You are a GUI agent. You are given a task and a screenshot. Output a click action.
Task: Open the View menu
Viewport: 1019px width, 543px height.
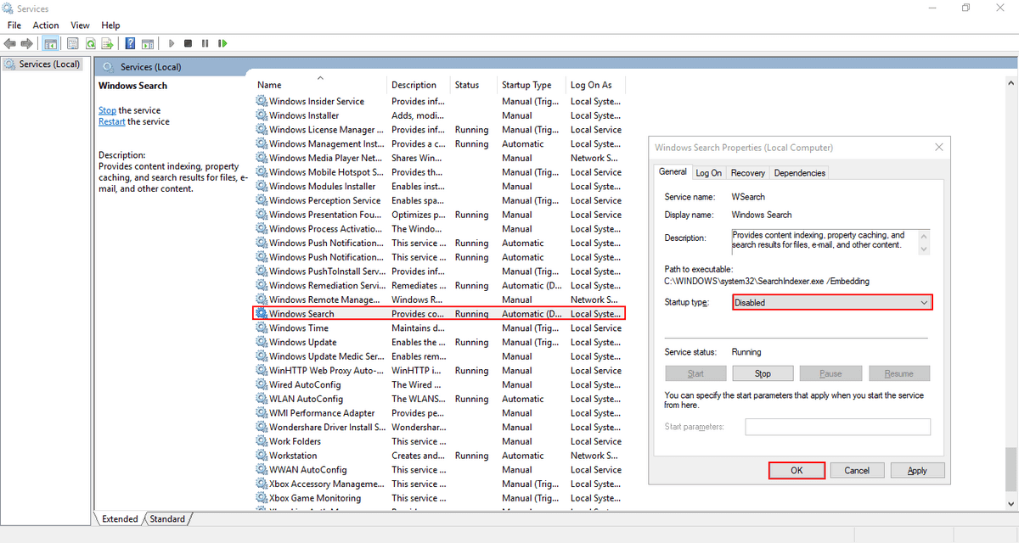(81, 25)
